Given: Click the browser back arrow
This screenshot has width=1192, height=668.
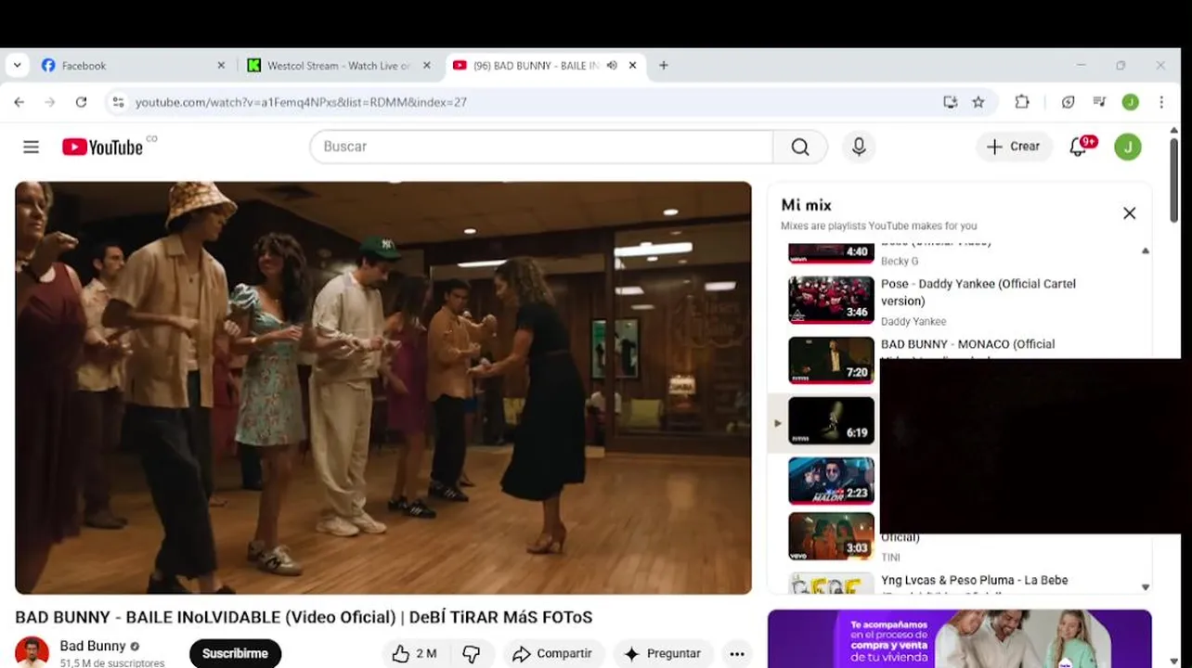Looking at the screenshot, I should [x=19, y=102].
